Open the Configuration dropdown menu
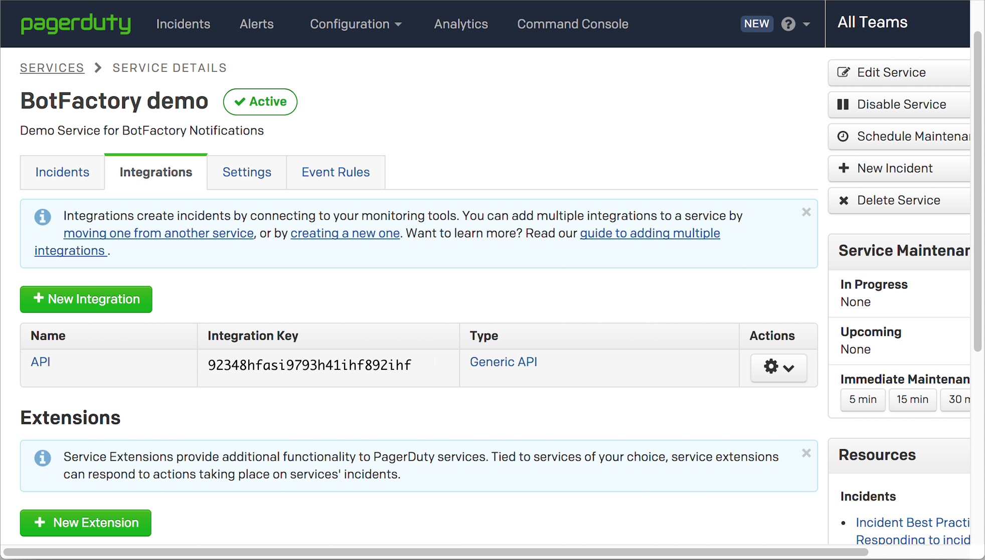The width and height of the screenshot is (985, 560). 356,24
